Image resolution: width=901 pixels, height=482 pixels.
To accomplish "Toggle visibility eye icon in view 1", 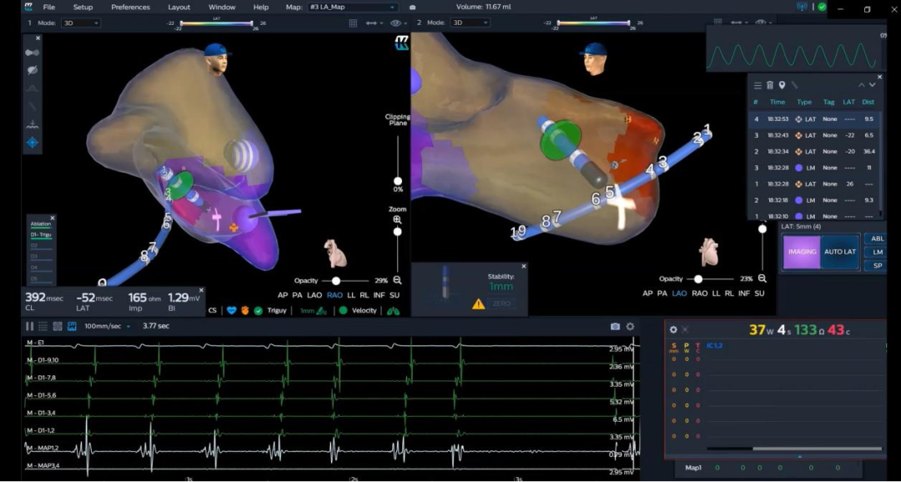I will [x=395, y=23].
